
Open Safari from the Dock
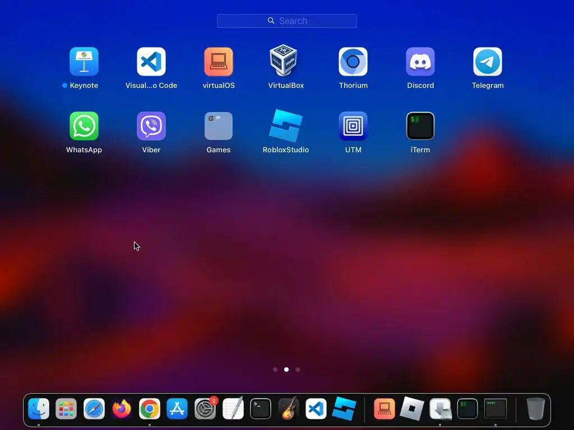94,408
